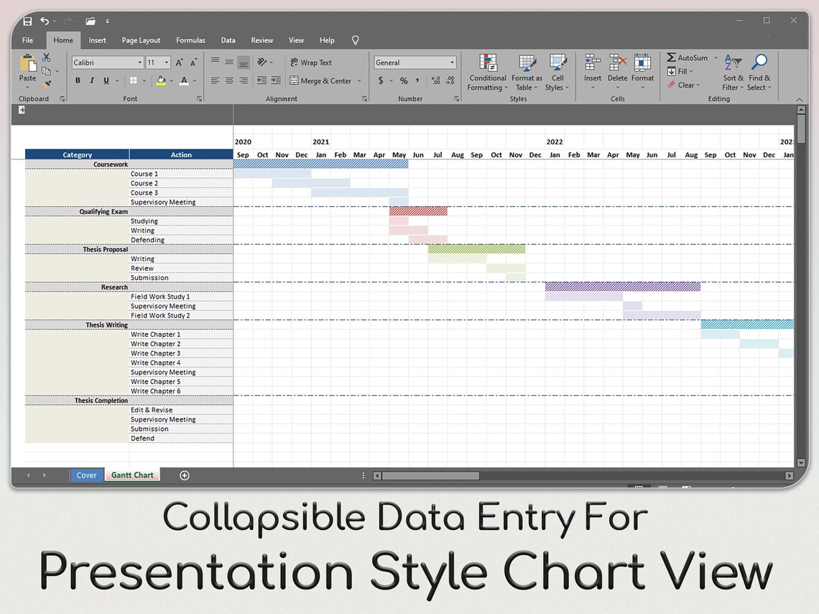Viewport: 819px width, 614px height.
Task: Open Find & Select
Action: 759,72
